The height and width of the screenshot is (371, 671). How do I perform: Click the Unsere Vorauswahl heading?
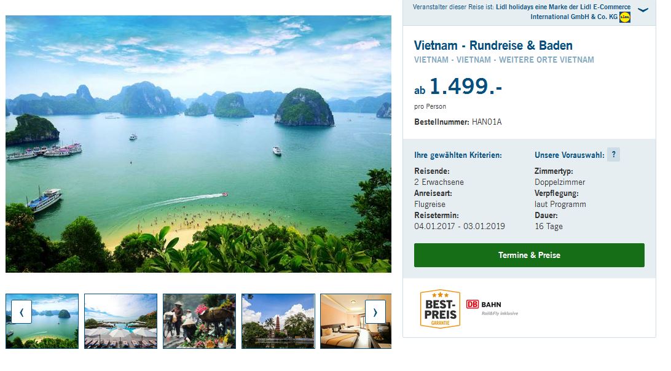tap(569, 155)
